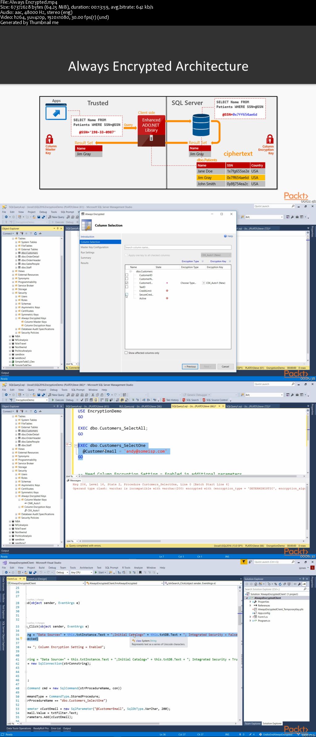This screenshot has width=316, height=737.
Task: Open SQL Source Control
Action: 215,400
